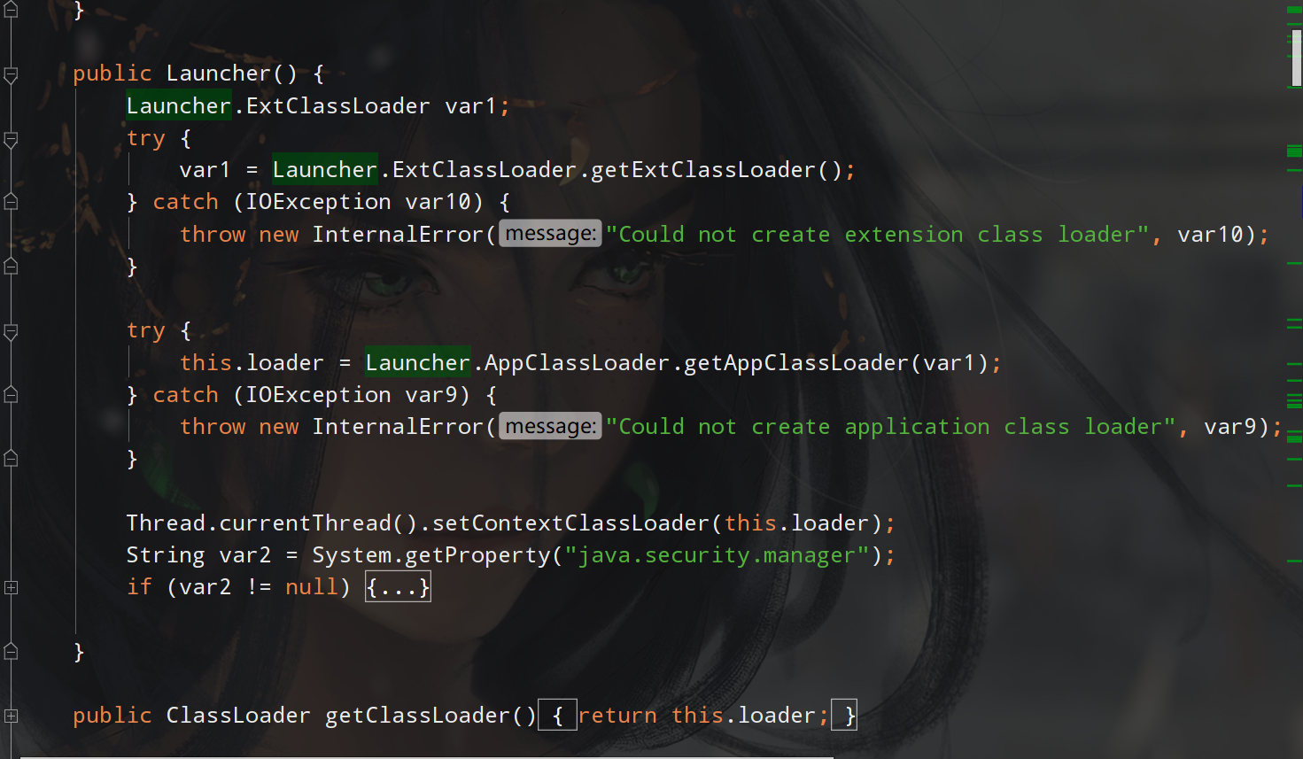Expand getClassLoader() method fold gutter icon
The height and width of the screenshot is (759, 1303).
pyautogui.click(x=11, y=716)
